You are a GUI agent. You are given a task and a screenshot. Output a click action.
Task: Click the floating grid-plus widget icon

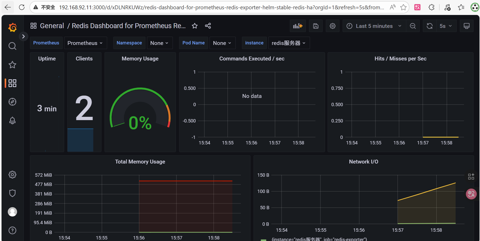[x=471, y=176]
